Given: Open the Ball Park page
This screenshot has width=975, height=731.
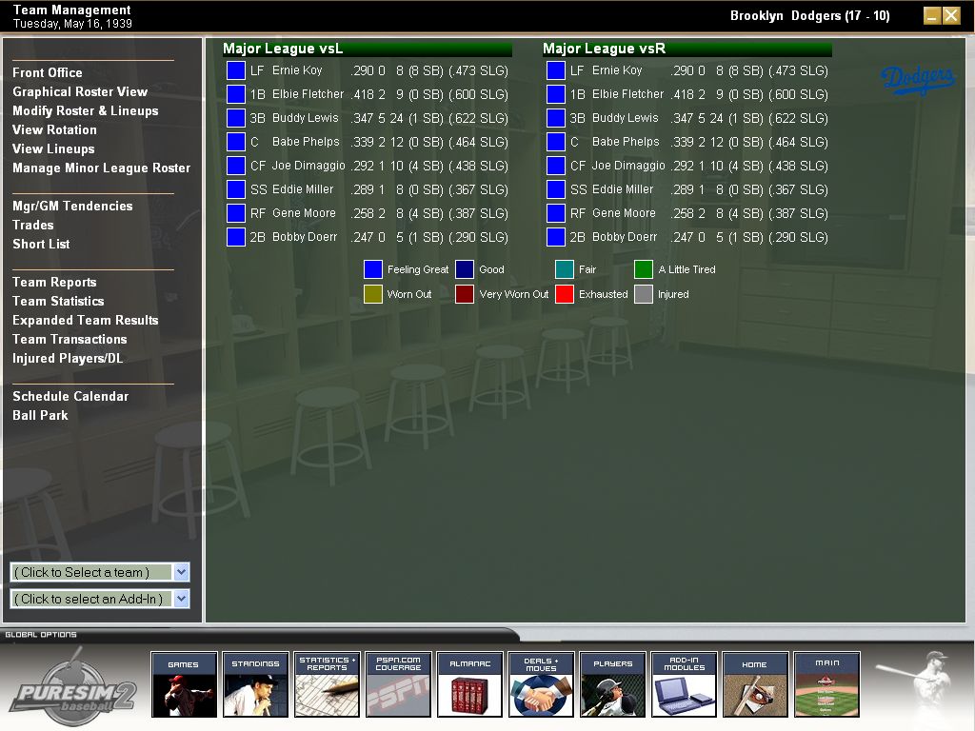Looking at the screenshot, I should [x=40, y=416].
